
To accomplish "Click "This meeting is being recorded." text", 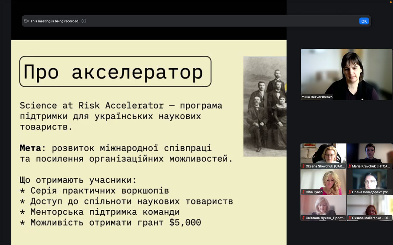I will pyautogui.click(x=55, y=21).
